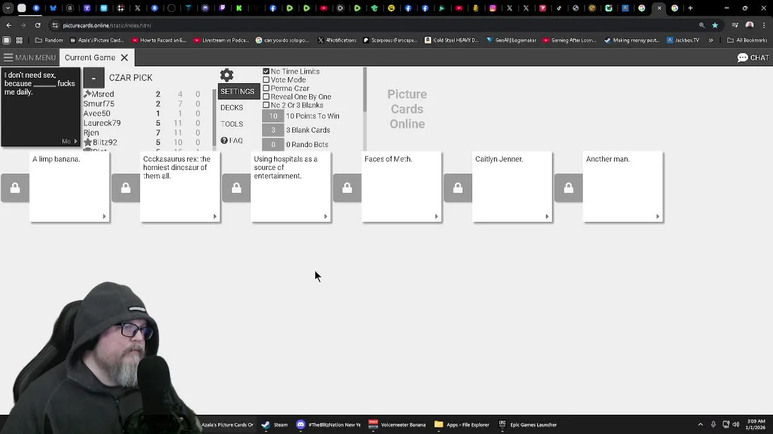Open Discord TheBlitzNation window in taskbar

click(x=329, y=424)
